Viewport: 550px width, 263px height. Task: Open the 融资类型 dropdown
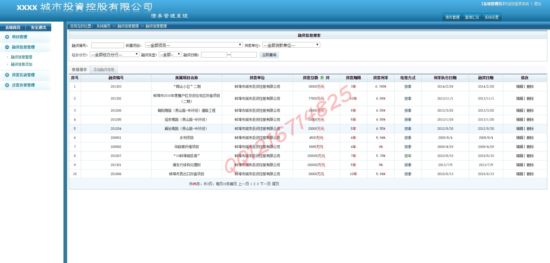click(x=170, y=54)
